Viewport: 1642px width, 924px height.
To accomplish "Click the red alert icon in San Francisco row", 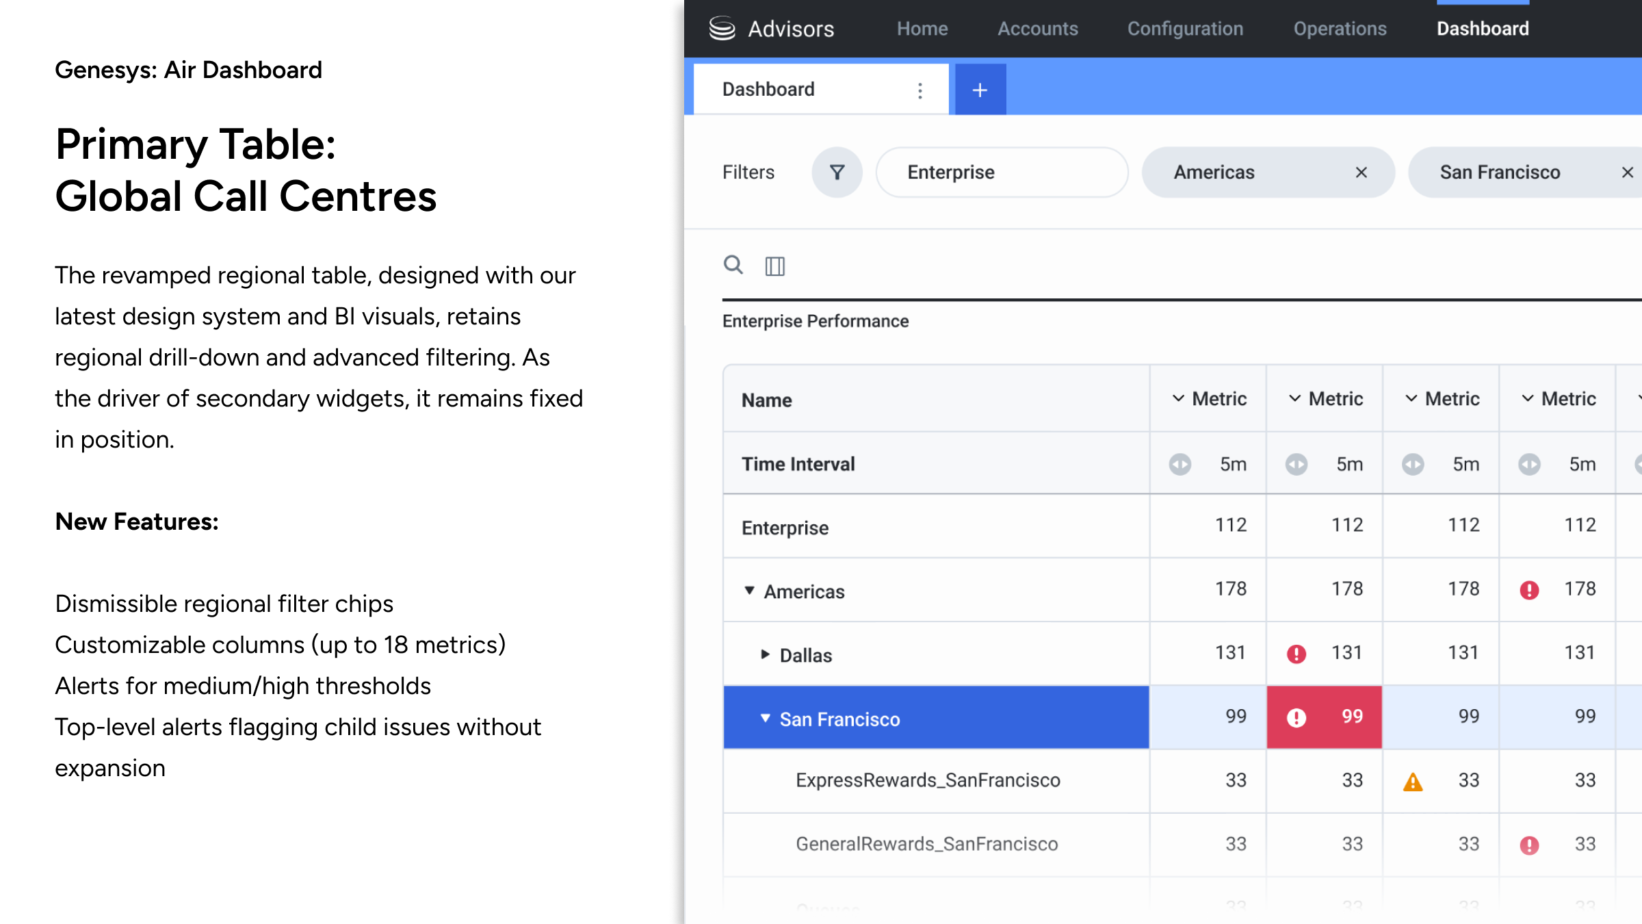I will click(x=1296, y=717).
